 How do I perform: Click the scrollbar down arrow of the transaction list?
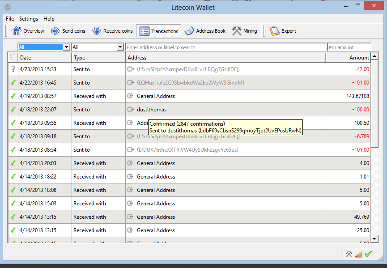click(x=374, y=238)
